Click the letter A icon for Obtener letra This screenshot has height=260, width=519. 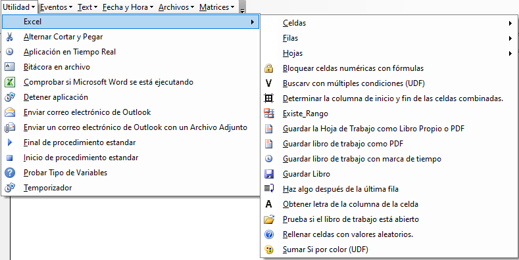point(269,204)
